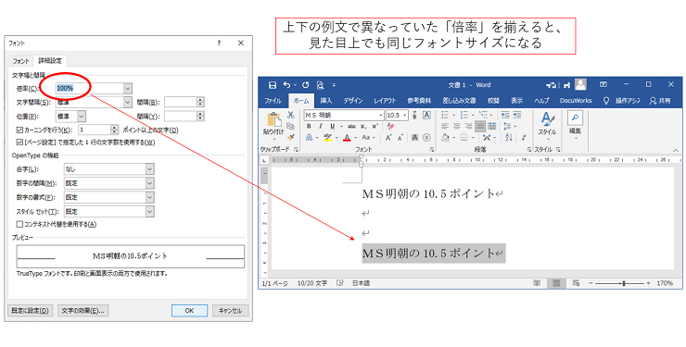Open font size dropdown showing 10.5

(405, 116)
